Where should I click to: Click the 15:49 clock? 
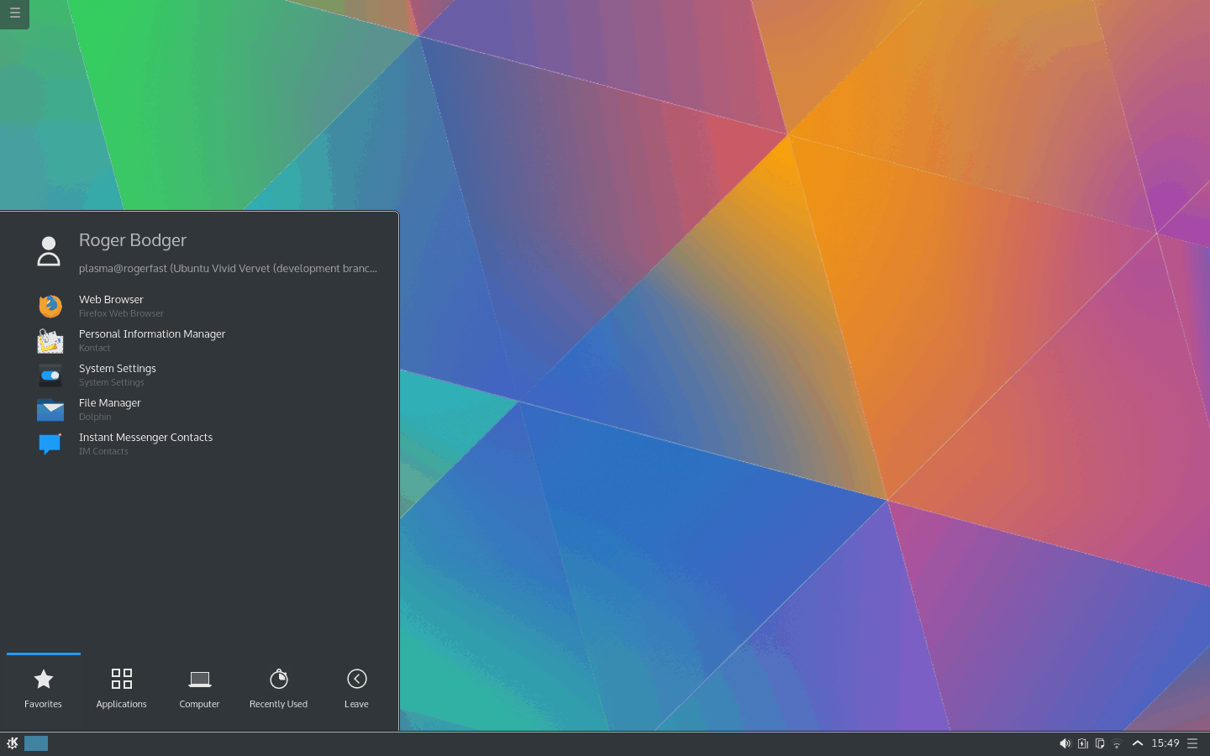click(x=1165, y=743)
